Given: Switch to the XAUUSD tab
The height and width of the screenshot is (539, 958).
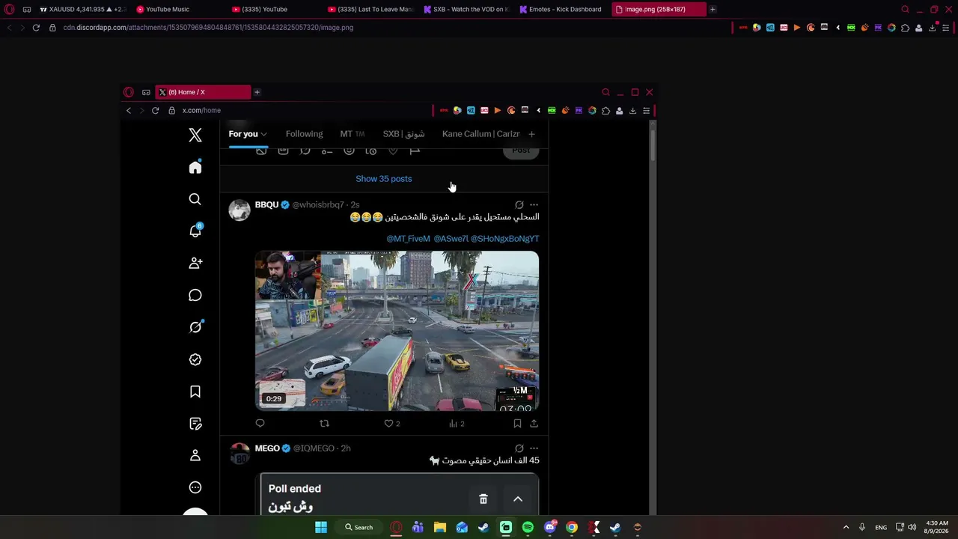Looking at the screenshot, I should pyautogui.click(x=82, y=10).
